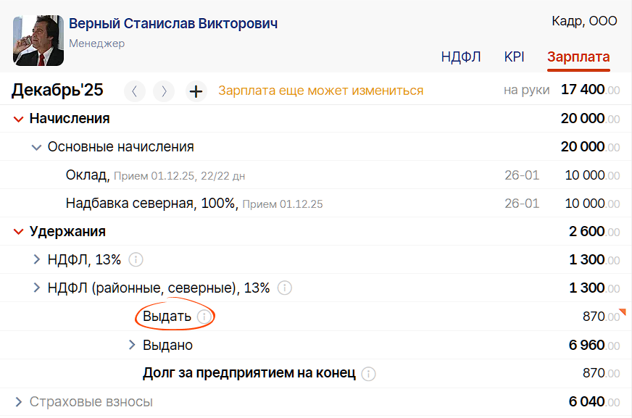This screenshot has height=418, width=632.
Task: Expand НДФЛ (районные, северные) row
Action: (x=36, y=288)
